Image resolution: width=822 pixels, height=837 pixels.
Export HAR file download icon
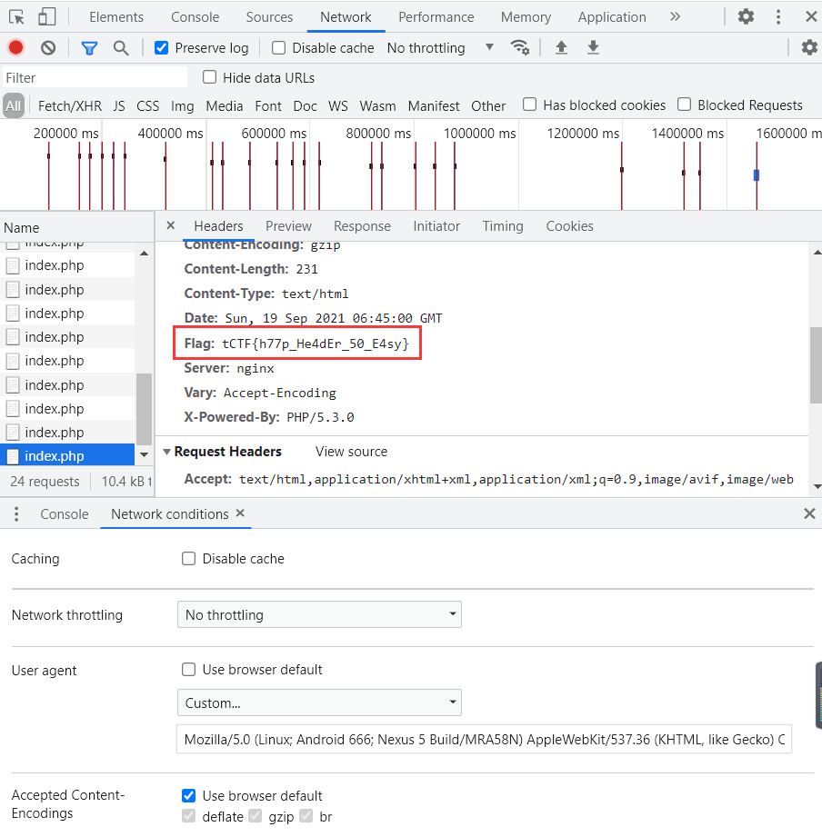tap(593, 47)
